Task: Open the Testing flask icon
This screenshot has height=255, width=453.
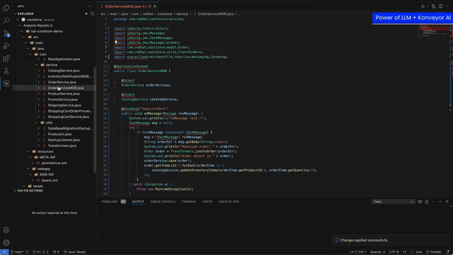Action: [6, 71]
